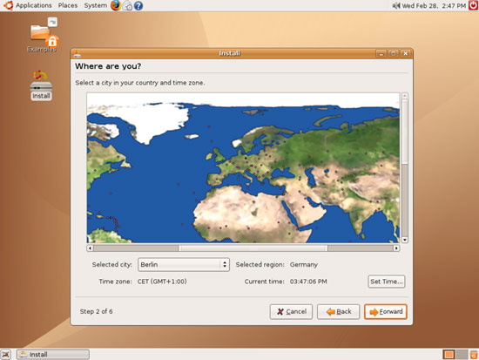Click the 'Germany' selected region text
The width and height of the screenshot is (479, 360).
coord(304,265)
